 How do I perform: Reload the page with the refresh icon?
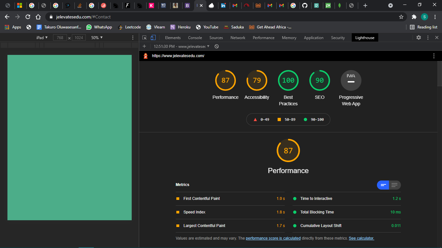click(x=28, y=17)
